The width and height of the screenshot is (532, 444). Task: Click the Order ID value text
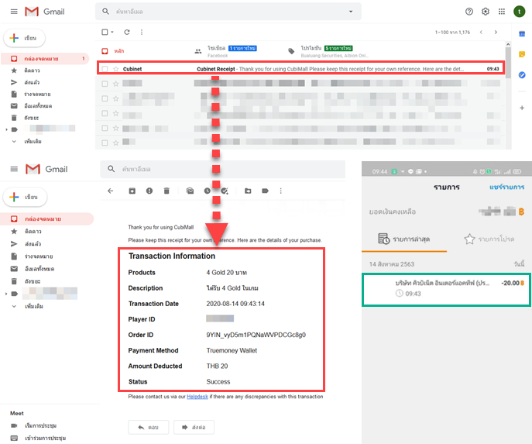pos(256,335)
